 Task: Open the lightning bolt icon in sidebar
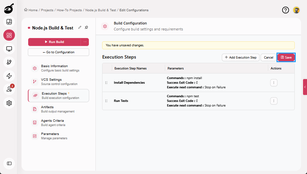click(9, 76)
